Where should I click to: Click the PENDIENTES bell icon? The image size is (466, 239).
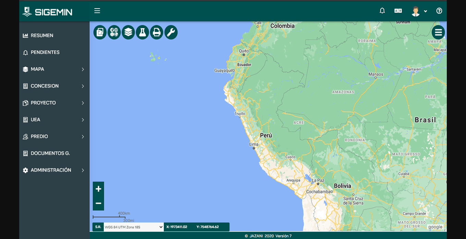tap(25, 53)
